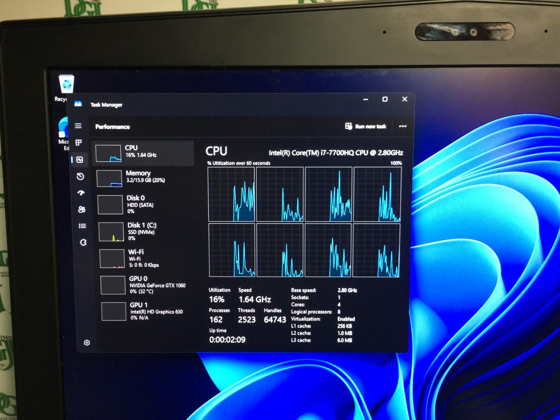This screenshot has height=420, width=560.
Task: Click the 162 processes value
Action: 216,320
